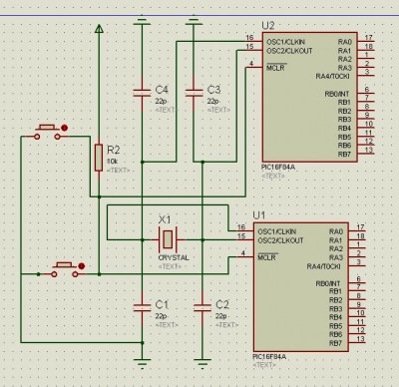
Task: Click the PIC16F84A label under U2
Action: (x=278, y=168)
